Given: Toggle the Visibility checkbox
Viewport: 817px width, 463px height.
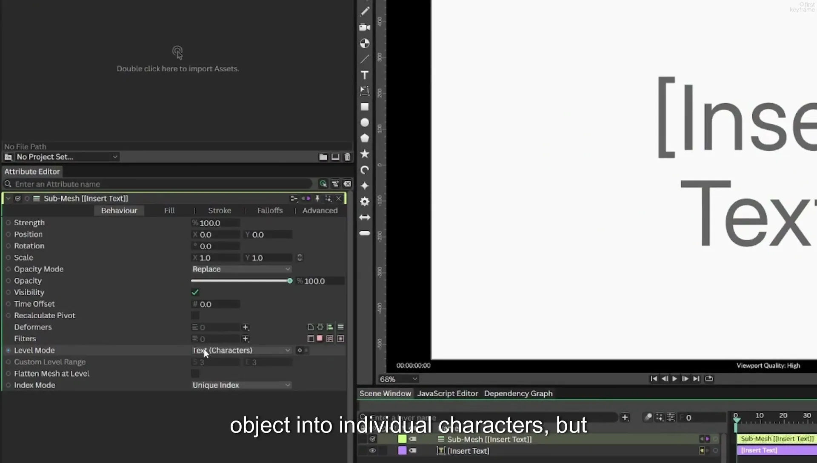Looking at the screenshot, I should (x=195, y=292).
